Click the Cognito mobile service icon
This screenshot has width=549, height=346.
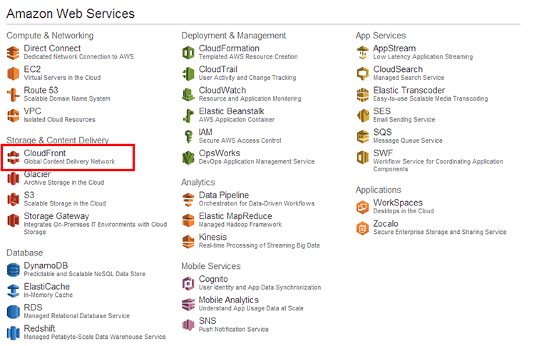point(188,283)
